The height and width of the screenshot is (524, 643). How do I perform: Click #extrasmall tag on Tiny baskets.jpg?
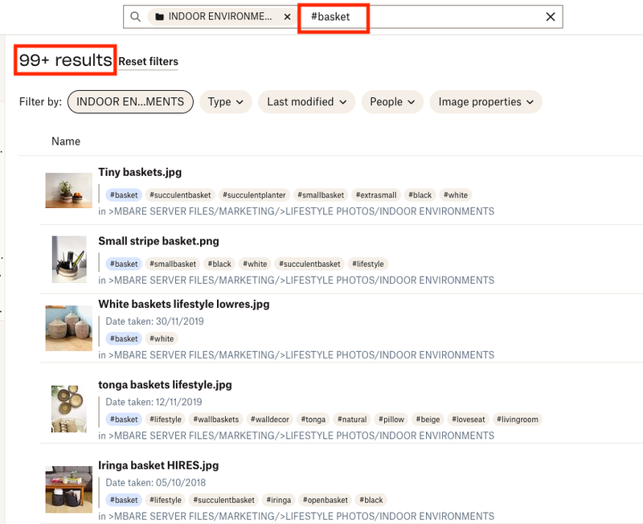[376, 195]
